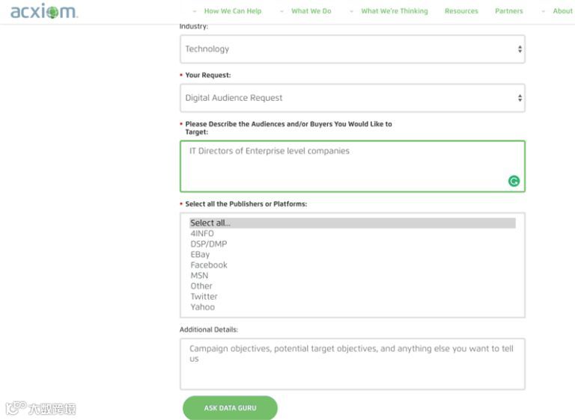Select Twitter in the publishers list

[204, 297]
